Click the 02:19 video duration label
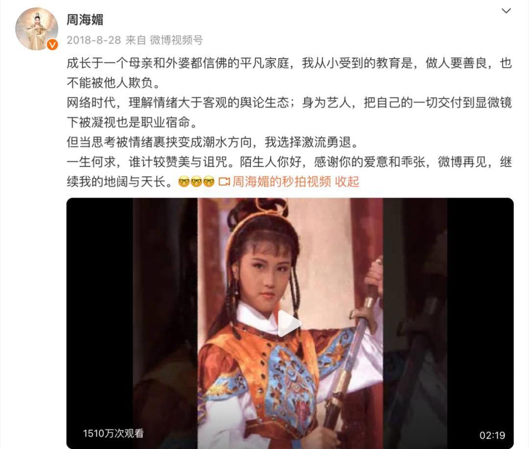This screenshot has width=529, height=449. pos(492,435)
